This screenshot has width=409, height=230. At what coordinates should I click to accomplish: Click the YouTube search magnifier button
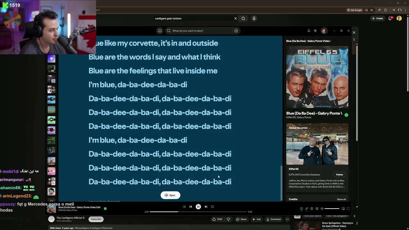243,19
